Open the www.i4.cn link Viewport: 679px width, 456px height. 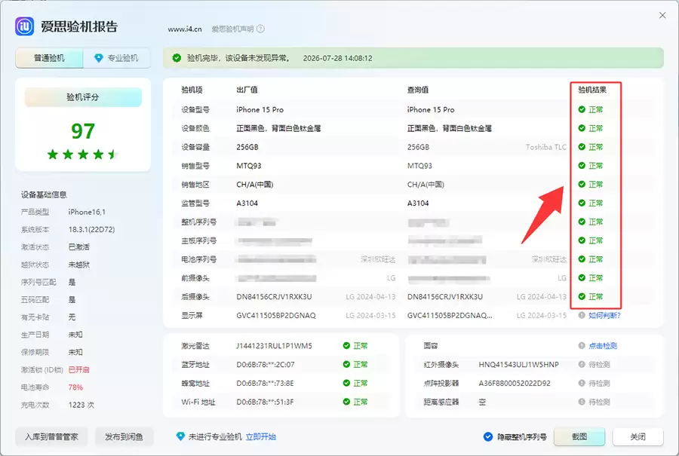(185, 29)
